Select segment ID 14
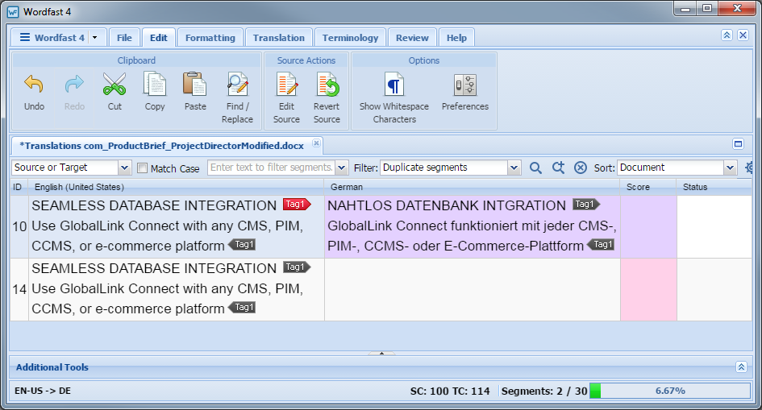Viewport: 762px width, 410px height. [19, 290]
